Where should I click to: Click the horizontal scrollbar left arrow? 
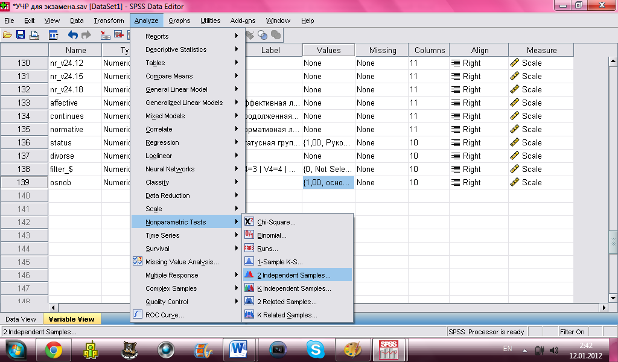pyautogui.click(x=54, y=307)
